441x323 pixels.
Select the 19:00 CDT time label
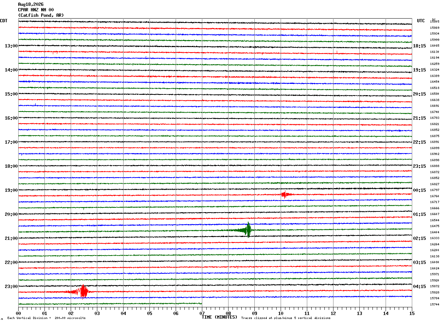11,190
